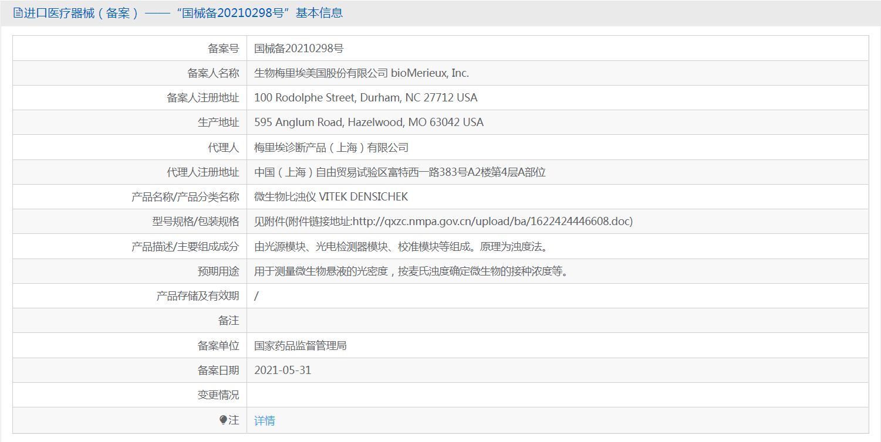Click the 型号规格/包装规格 label
Image resolution: width=881 pixels, height=442 pixels.
click(x=195, y=221)
